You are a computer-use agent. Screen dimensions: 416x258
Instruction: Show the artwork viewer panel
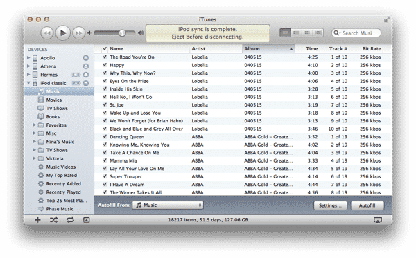[x=86, y=220]
